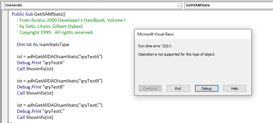Click the Getz, Litwin, Gilbert comment line

50,26
